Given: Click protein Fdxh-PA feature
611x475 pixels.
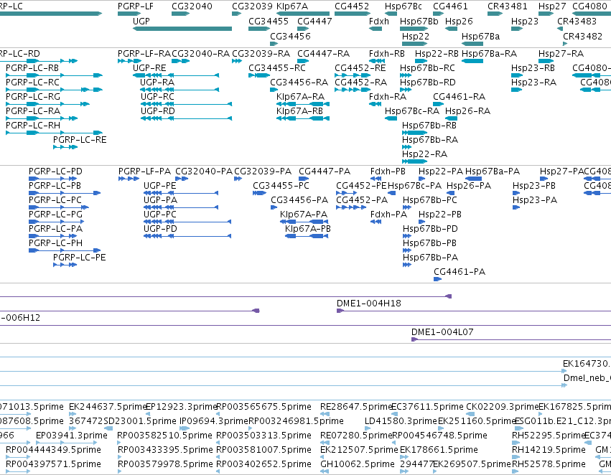Looking at the screenshot, I should pyautogui.click(x=376, y=222).
